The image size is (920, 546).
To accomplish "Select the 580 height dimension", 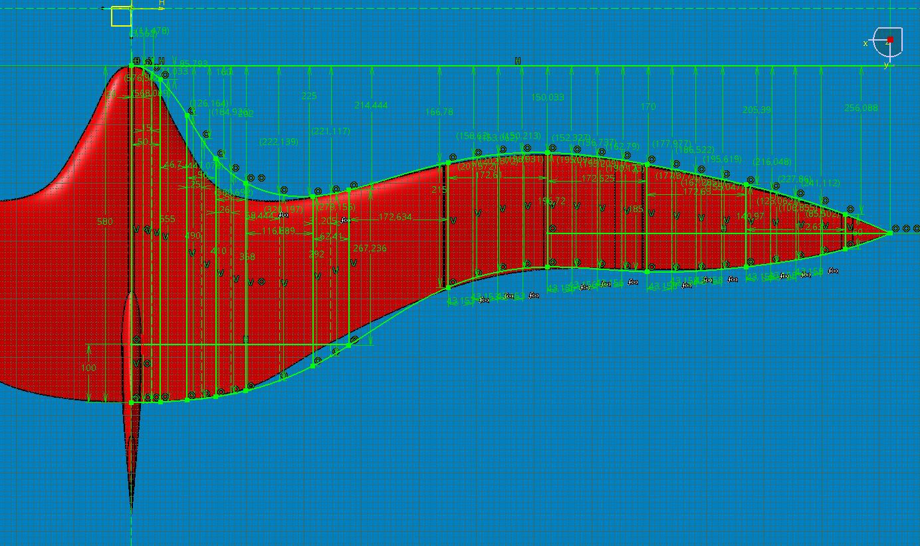I will pos(104,221).
